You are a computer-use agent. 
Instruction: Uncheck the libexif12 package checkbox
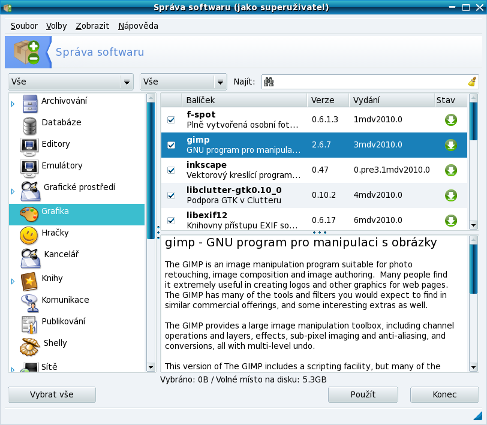tap(171, 221)
